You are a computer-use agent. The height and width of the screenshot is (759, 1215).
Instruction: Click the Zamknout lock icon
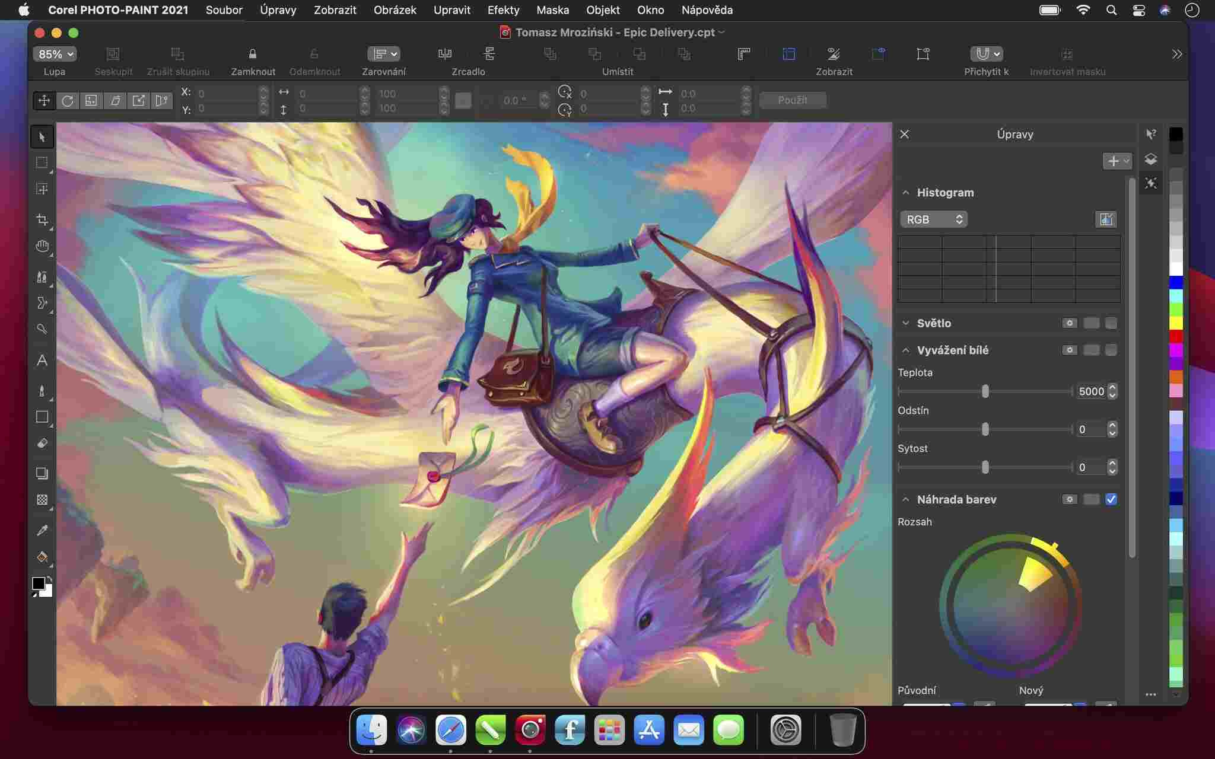point(253,54)
